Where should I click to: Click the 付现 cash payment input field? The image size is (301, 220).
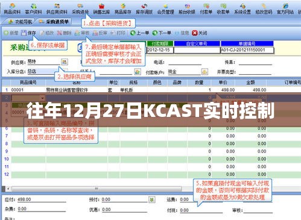[x=201, y=210]
